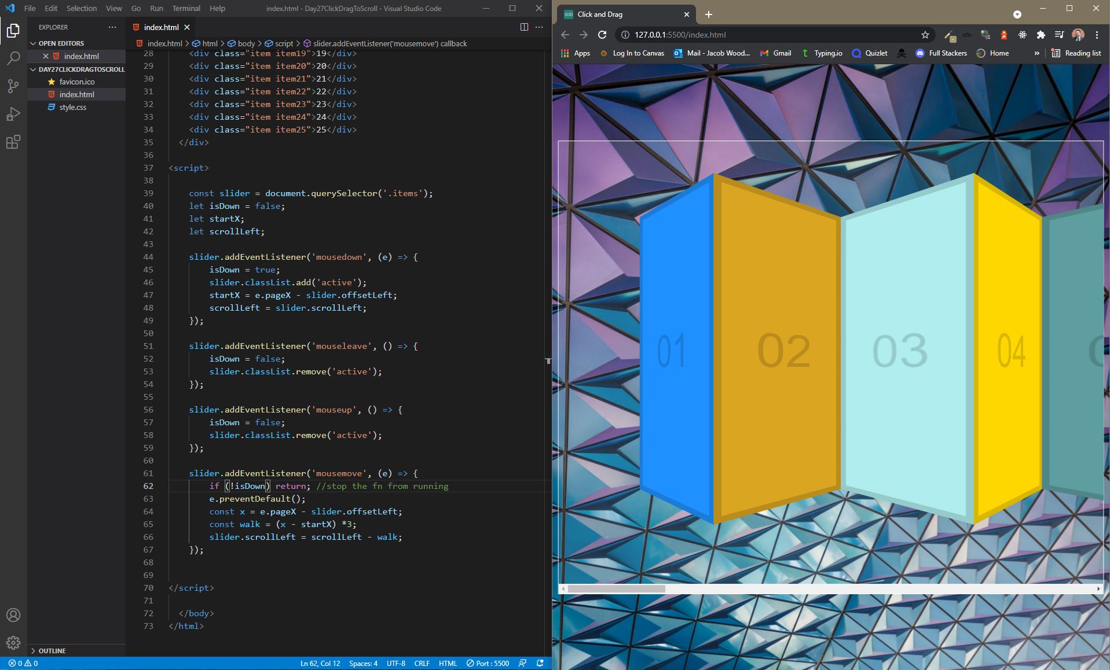Click the scrollbar right arrow in webpage
This screenshot has width=1110, height=670.
1098,588
